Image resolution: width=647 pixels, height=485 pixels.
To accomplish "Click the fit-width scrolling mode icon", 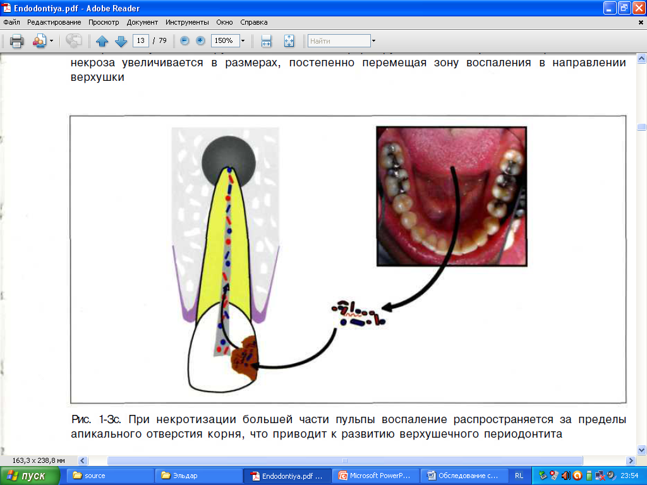I will [267, 41].
